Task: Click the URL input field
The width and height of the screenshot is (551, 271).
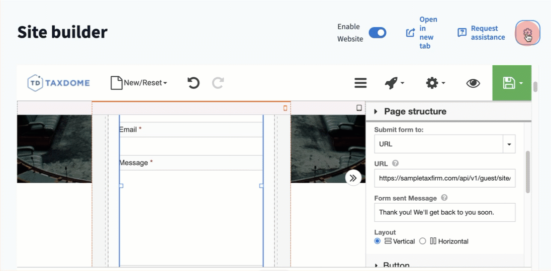Action: [x=444, y=178]
